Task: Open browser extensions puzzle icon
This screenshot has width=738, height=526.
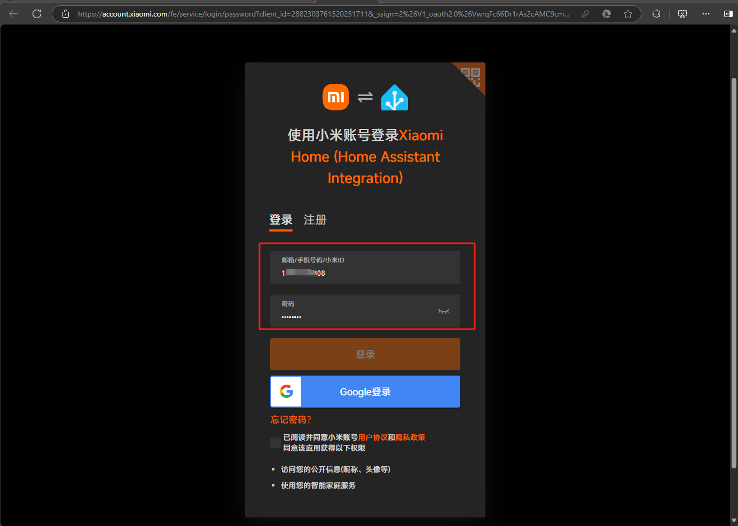Action: pyautogui.click(x=656, y=14)
